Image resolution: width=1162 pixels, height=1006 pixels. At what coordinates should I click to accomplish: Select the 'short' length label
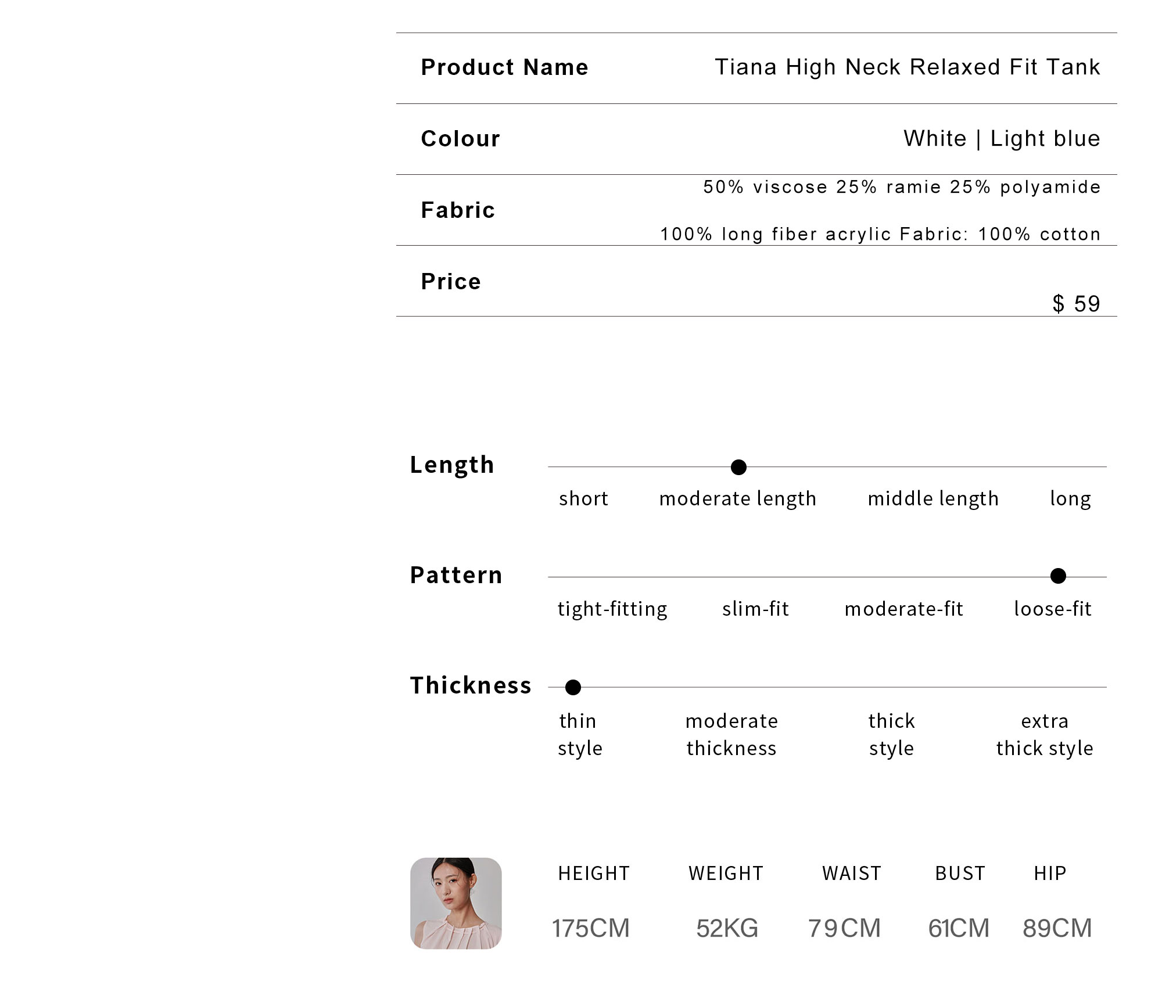tap(583, 498)
